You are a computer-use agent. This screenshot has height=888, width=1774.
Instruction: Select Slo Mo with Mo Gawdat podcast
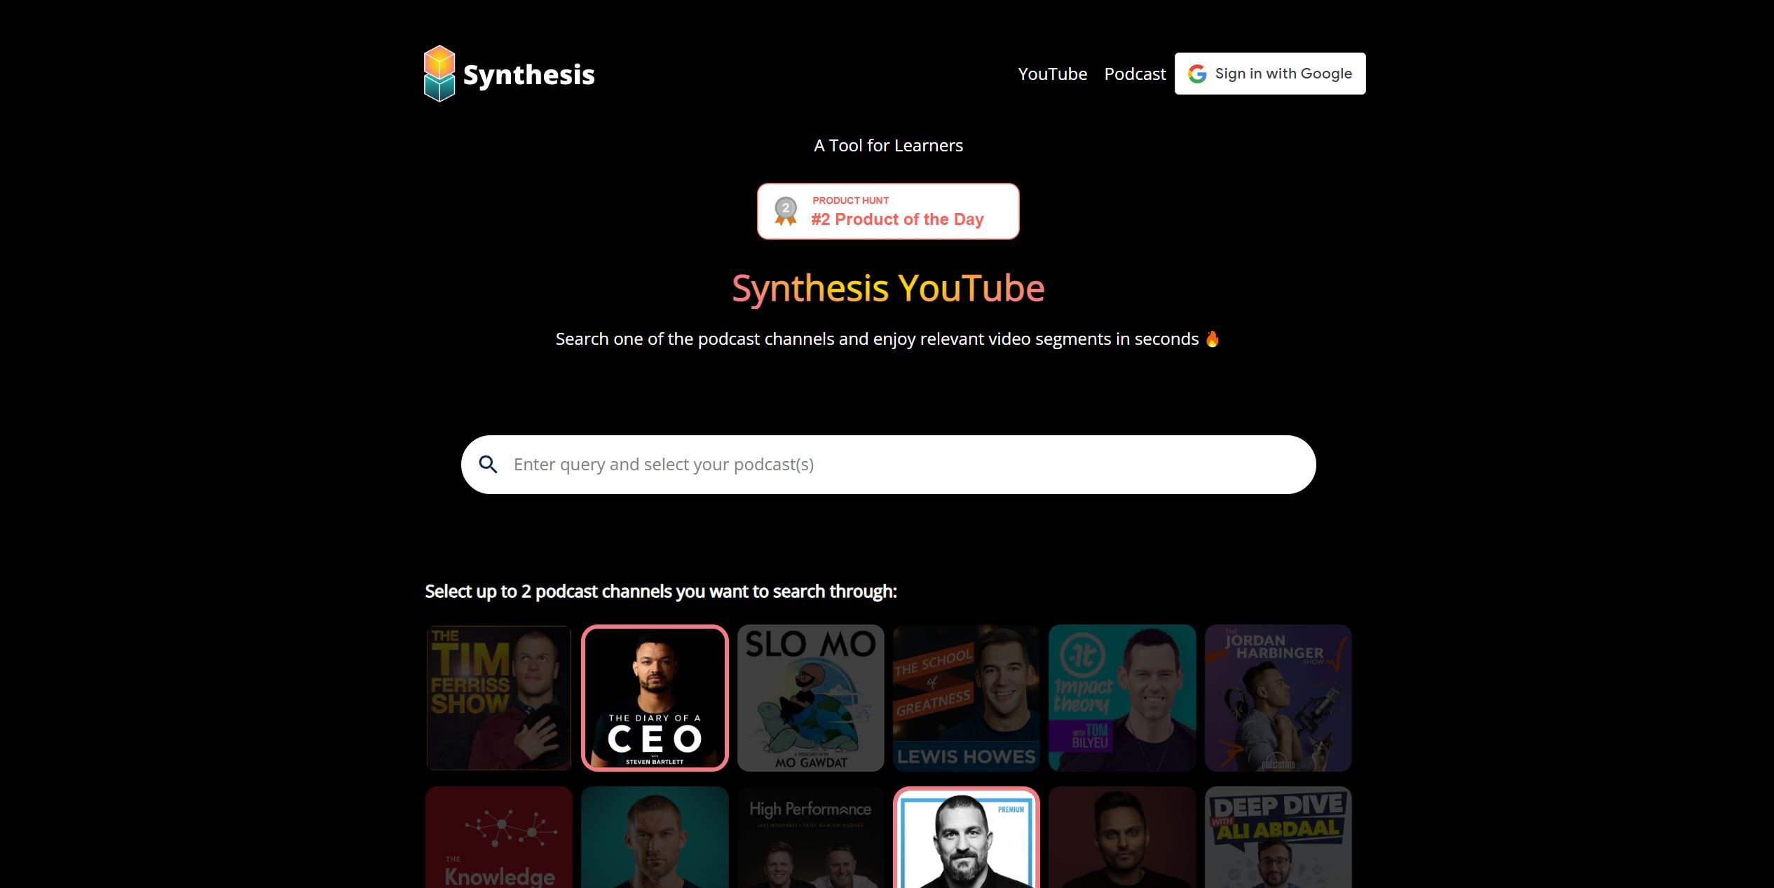810,697
